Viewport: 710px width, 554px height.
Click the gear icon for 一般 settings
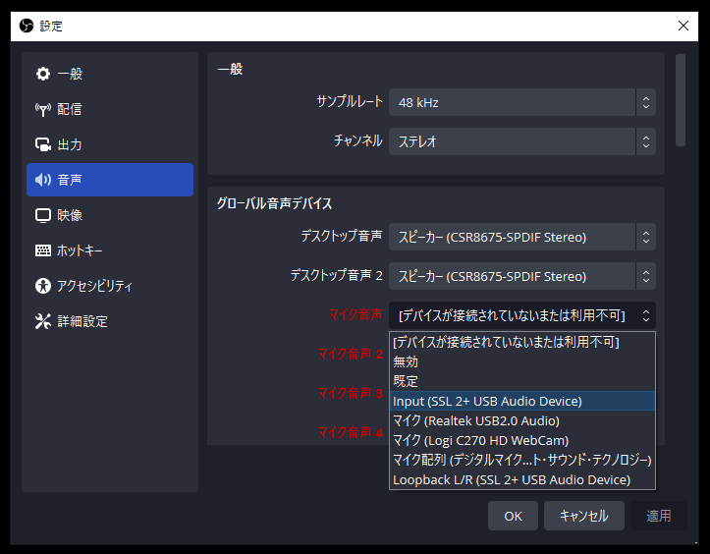pyautogui.click(x=43, y=74)
